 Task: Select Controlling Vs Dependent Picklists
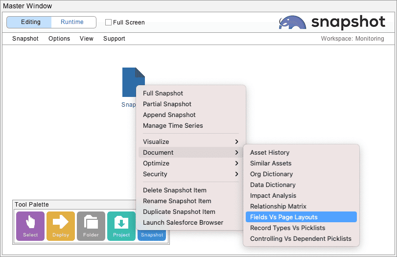301,238
